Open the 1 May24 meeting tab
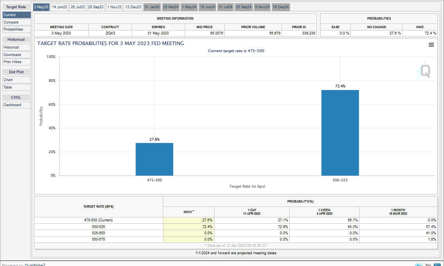 tap(189, 7)
